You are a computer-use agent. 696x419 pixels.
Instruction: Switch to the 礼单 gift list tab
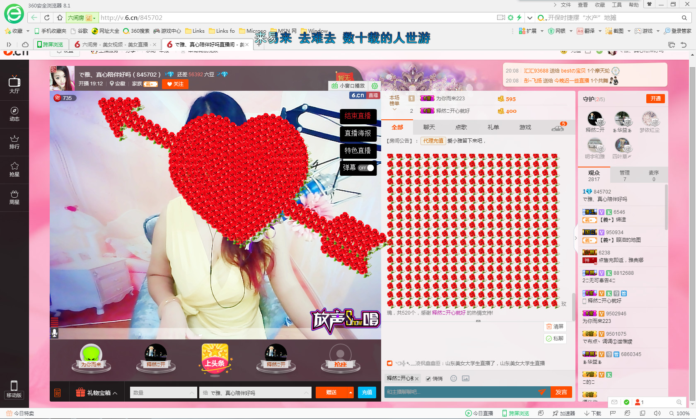[x=493, y=127]
